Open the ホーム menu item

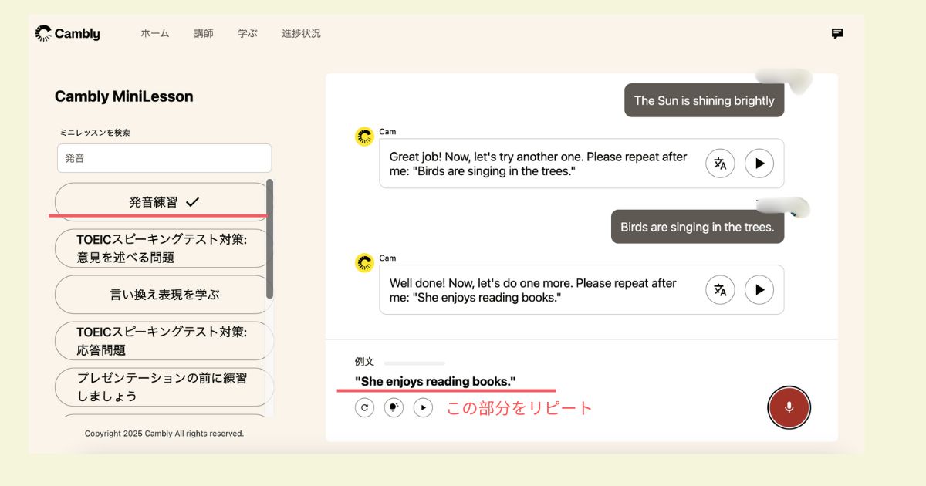154,33
